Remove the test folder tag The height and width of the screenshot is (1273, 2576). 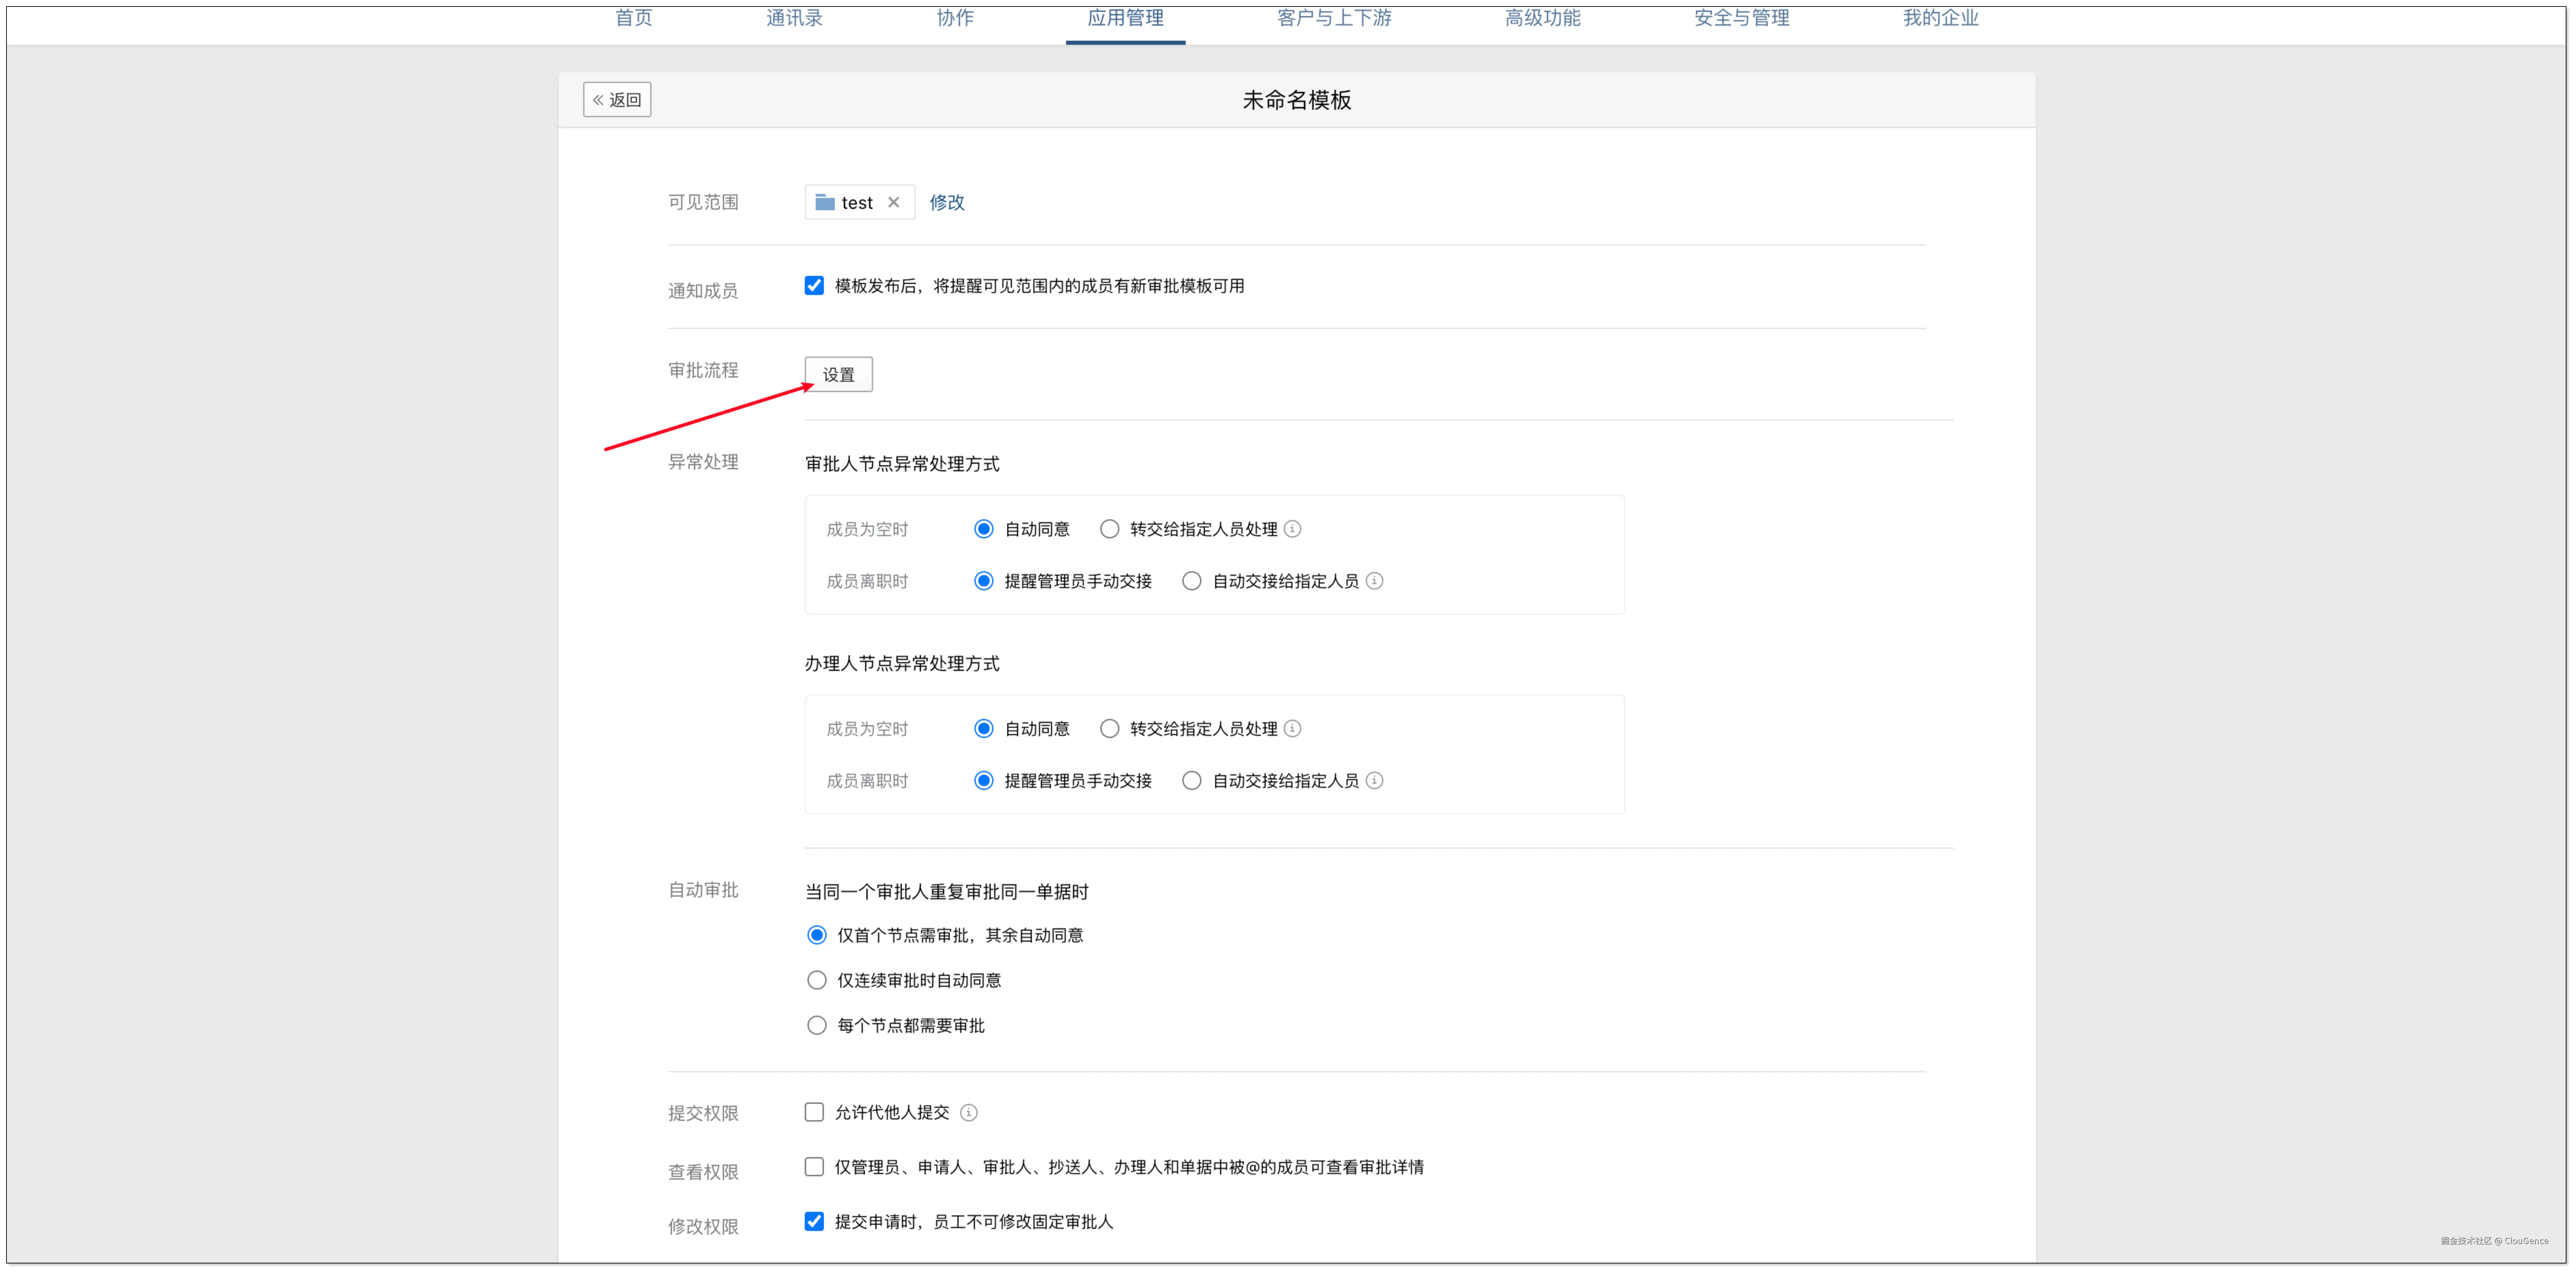[x=893, y=202]
